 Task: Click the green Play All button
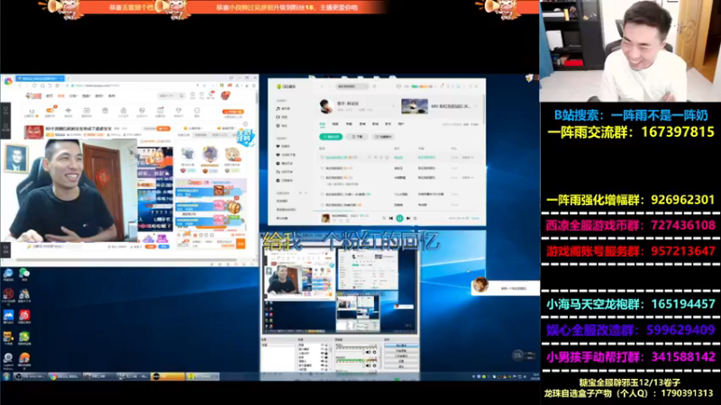331,137
